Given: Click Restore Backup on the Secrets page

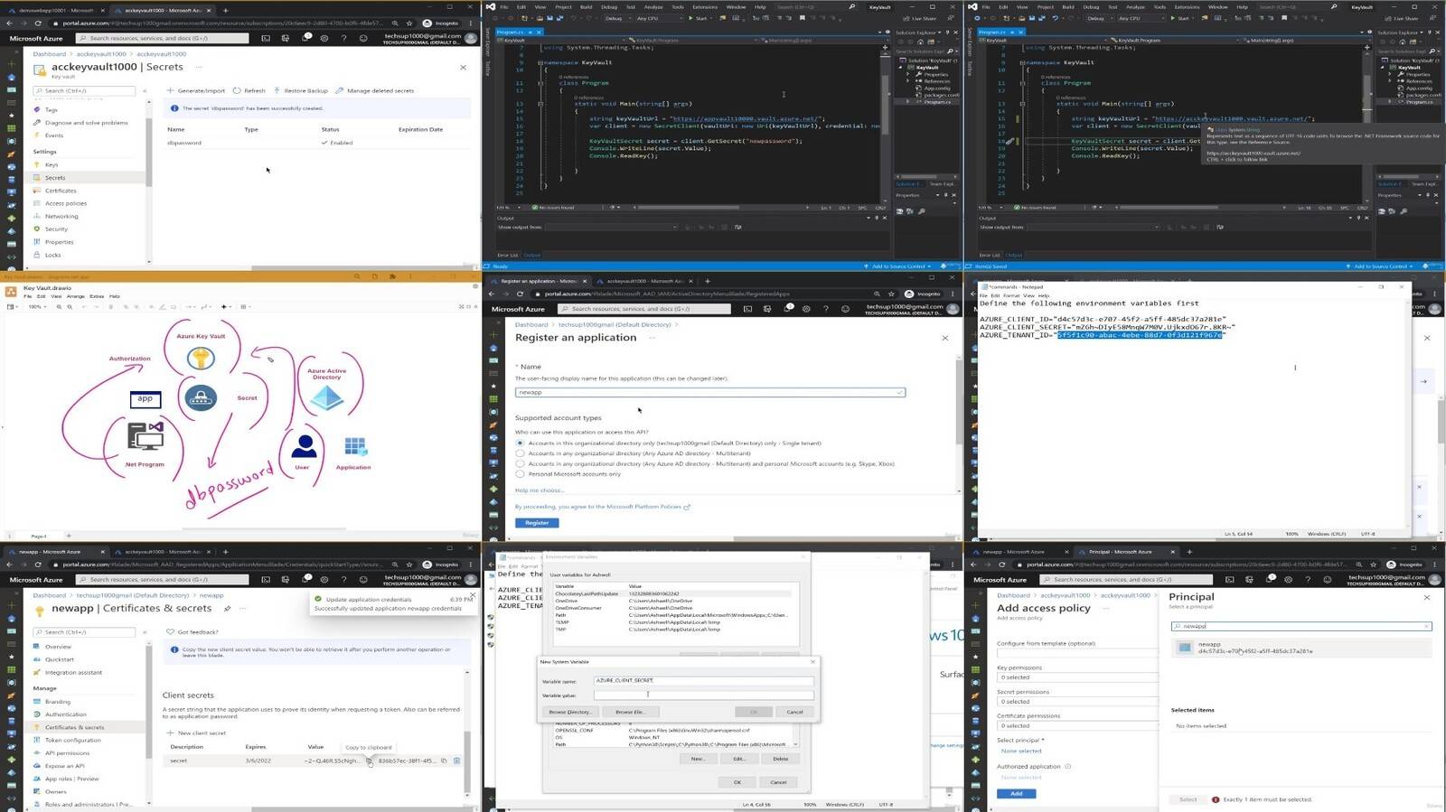Looking at the screenshot, I should [301, 90].
